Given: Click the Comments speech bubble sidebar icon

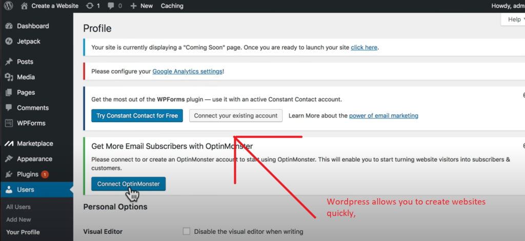Looking at the screenshot, I should 9,107.
